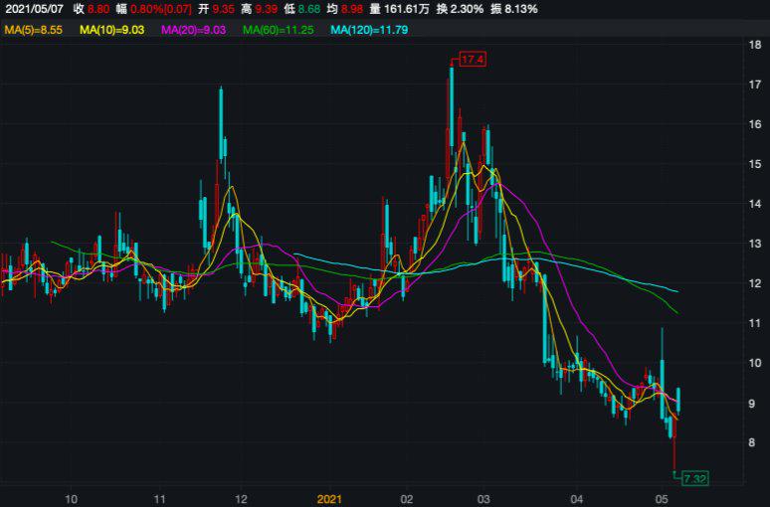Click the MA(5)=8.55 indicator label
Image resolution: width=770 pixels, height=507 pixels.
point(34,30)
